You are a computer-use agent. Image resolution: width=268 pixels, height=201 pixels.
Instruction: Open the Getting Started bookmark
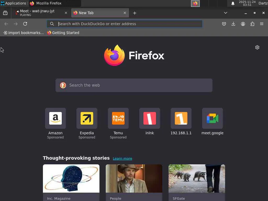click(63, 33)
